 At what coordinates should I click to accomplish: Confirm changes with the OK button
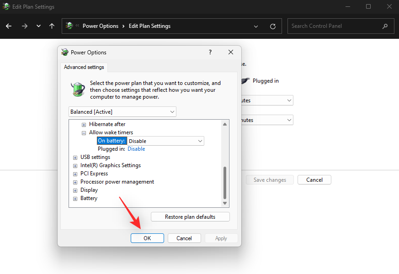[147, 238]
